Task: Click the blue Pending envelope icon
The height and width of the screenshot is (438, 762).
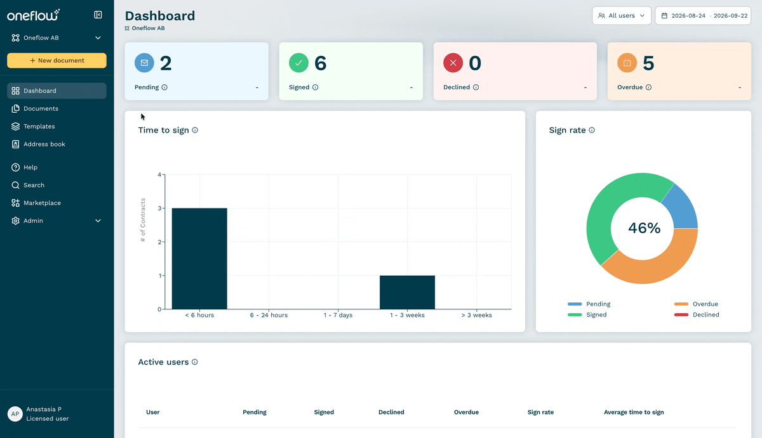Action: (x=144, y=63)
